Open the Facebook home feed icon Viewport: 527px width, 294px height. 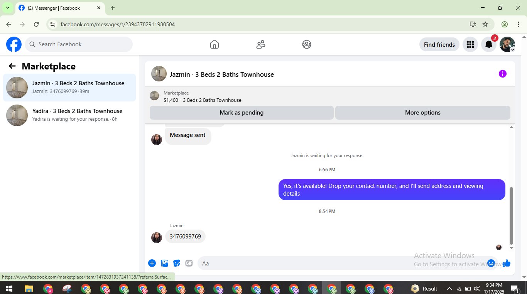tap(215, 44)
